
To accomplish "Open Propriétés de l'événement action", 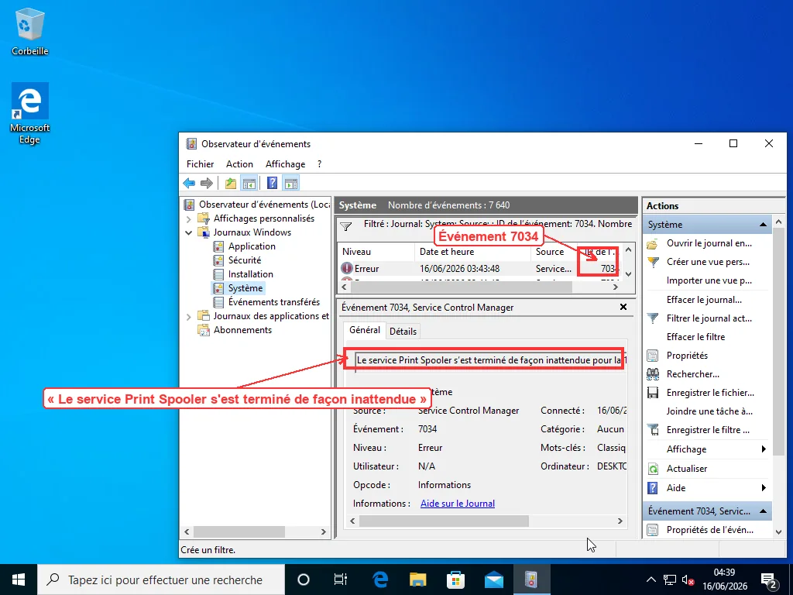I will click(x=709, y=530).
